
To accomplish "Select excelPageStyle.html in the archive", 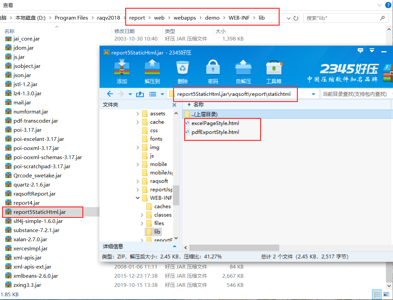I will click(215, 123).
